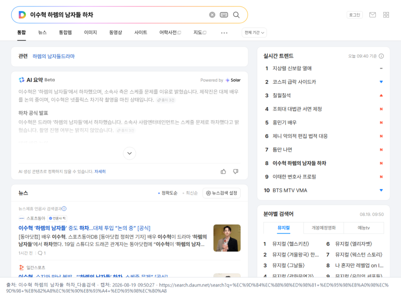Click the 스포츠동아 logo icon
401x295 pixels.
pos(22,218)
